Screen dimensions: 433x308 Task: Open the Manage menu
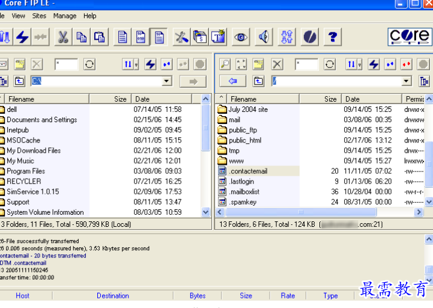(65, 16)
